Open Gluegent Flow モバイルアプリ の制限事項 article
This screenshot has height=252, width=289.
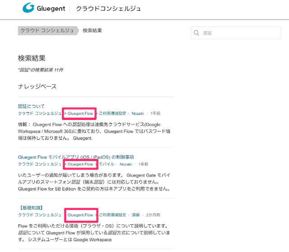tap(76, 157)
